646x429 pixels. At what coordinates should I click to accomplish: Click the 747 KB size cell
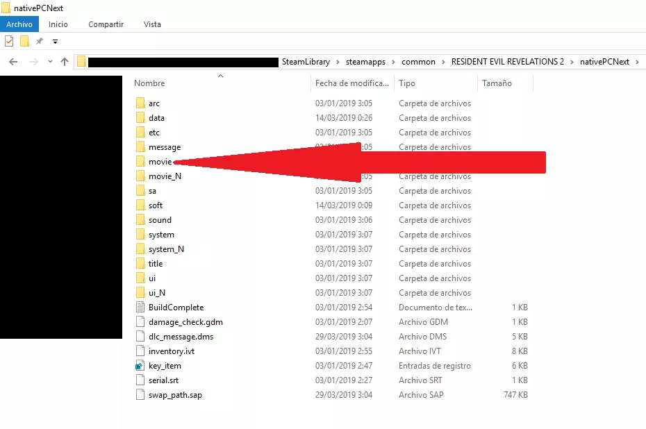click(x=515, y=395)
